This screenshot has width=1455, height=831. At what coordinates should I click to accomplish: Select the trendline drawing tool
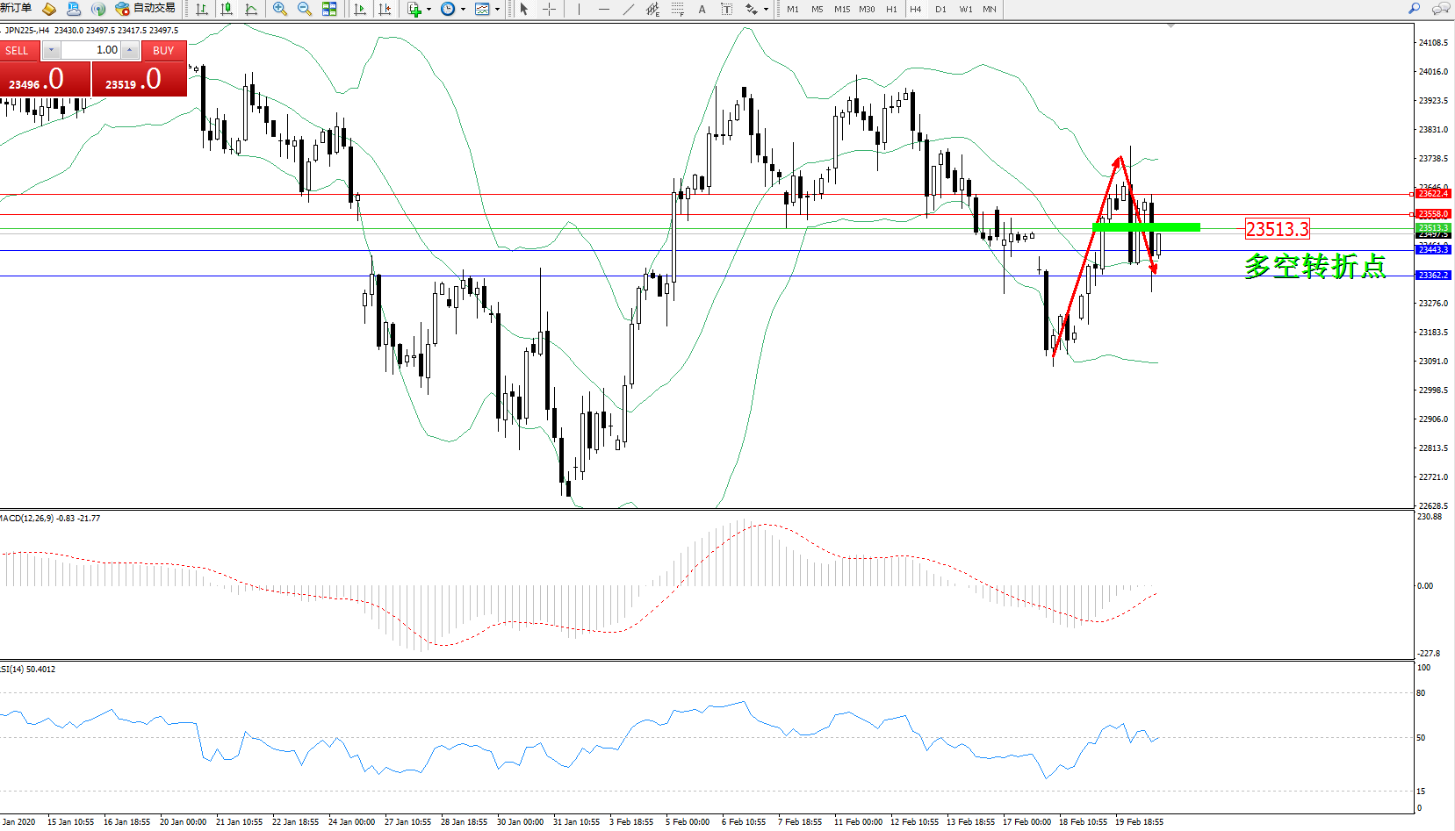[x=629, y=9]
